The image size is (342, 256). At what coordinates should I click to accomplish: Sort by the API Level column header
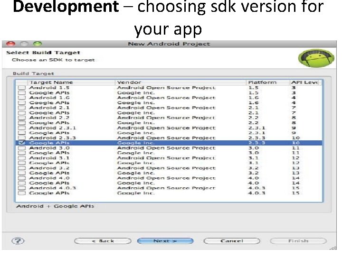[305, 82]
